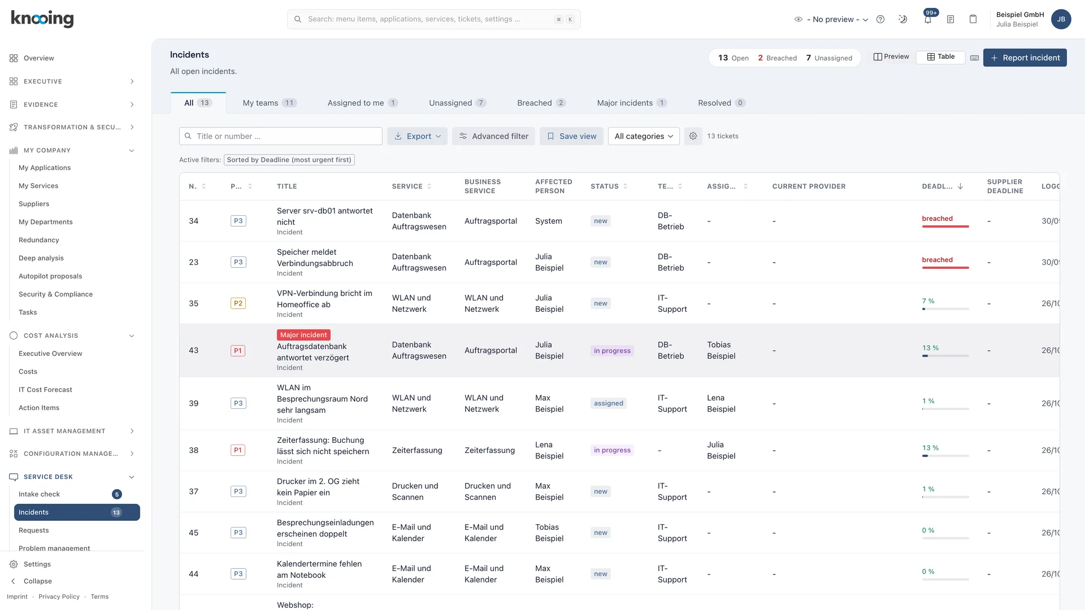Open the clipboard icon in header
Image resolution: width=1085 pixels, height=610 pixels.
click(973, 19)
